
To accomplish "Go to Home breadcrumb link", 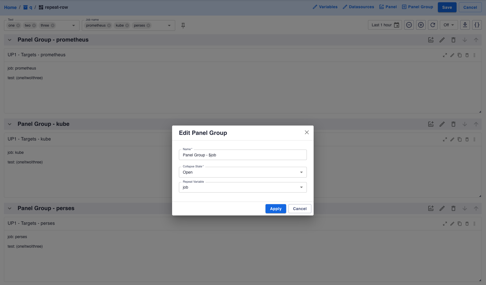I will [x=10, y=7].
